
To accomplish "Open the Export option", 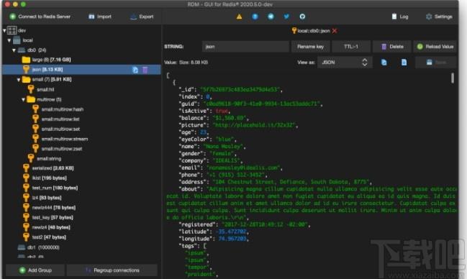I will [x=142, y=17].
